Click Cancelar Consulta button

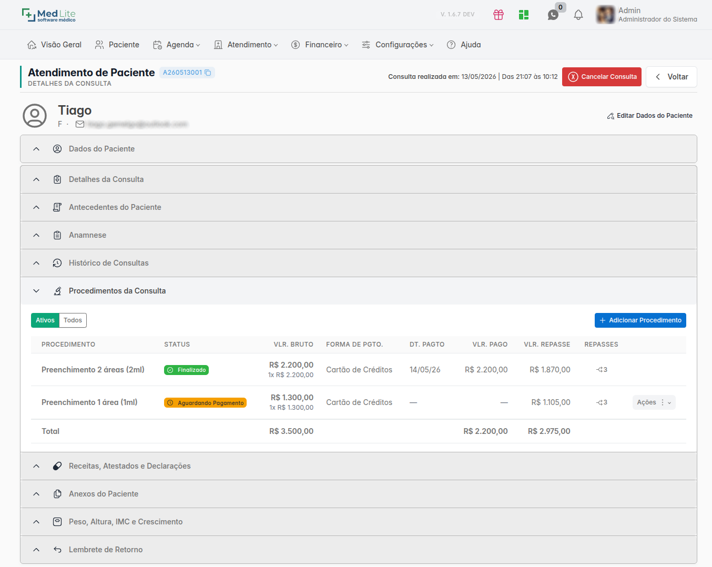click(x=602, y=77)
